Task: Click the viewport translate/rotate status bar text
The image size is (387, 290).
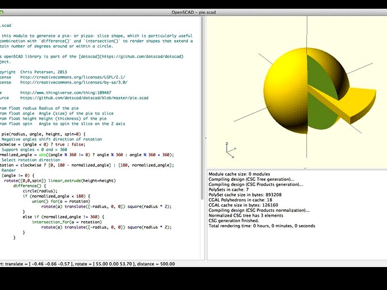Action: click(87, 264)
